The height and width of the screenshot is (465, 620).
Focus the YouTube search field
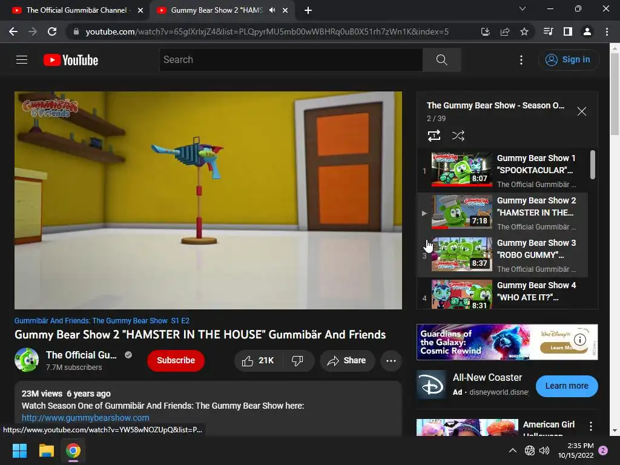point(291,60)
